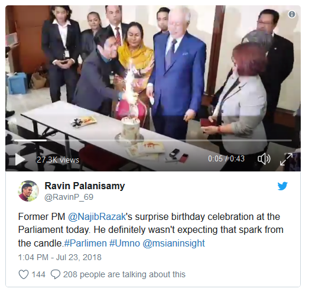Image resolution: width=312 pixels, height=295 pixels.
Task: Open the #Umno hashtag
Action: 125,243
